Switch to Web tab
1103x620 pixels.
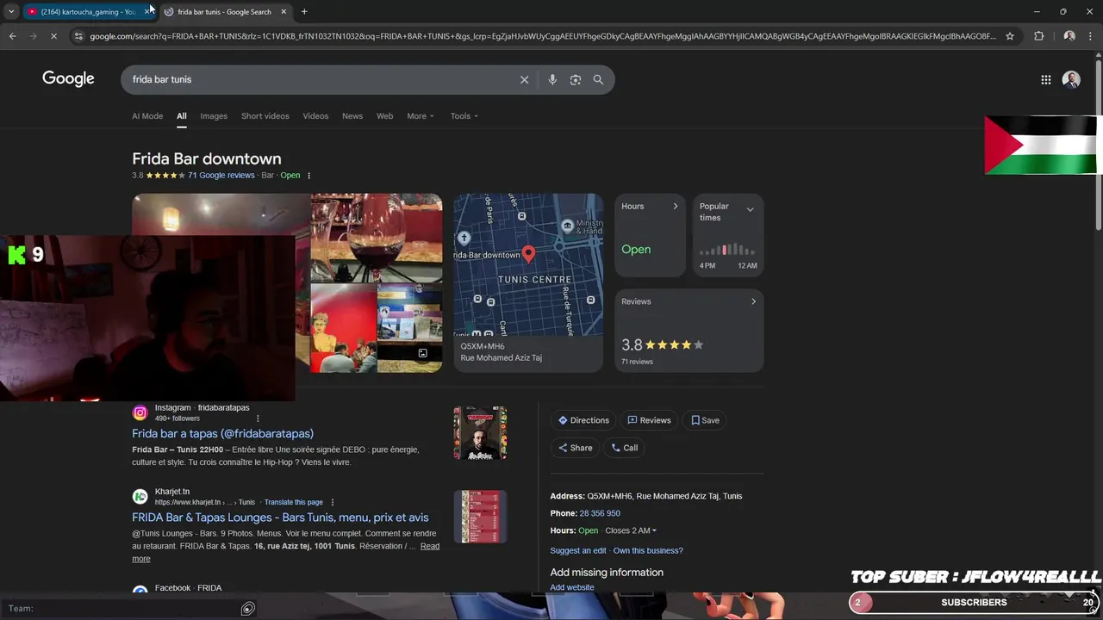click(385, 116)
